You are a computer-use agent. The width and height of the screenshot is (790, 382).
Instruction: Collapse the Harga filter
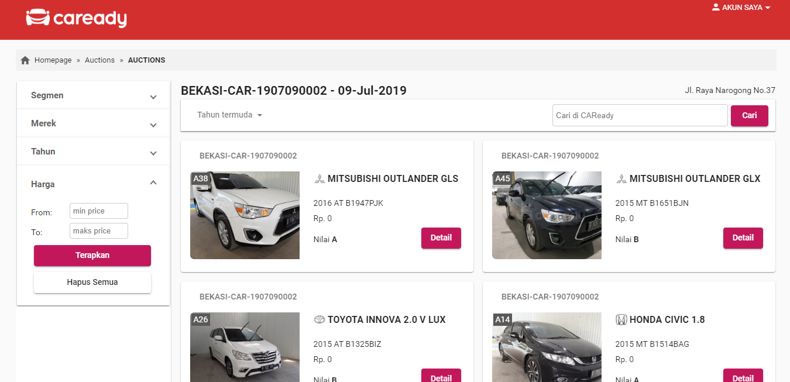94,184
